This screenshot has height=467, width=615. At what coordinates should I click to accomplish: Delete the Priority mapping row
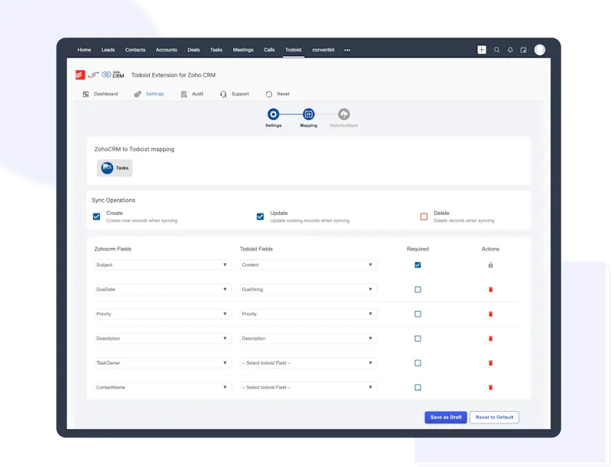490,314
